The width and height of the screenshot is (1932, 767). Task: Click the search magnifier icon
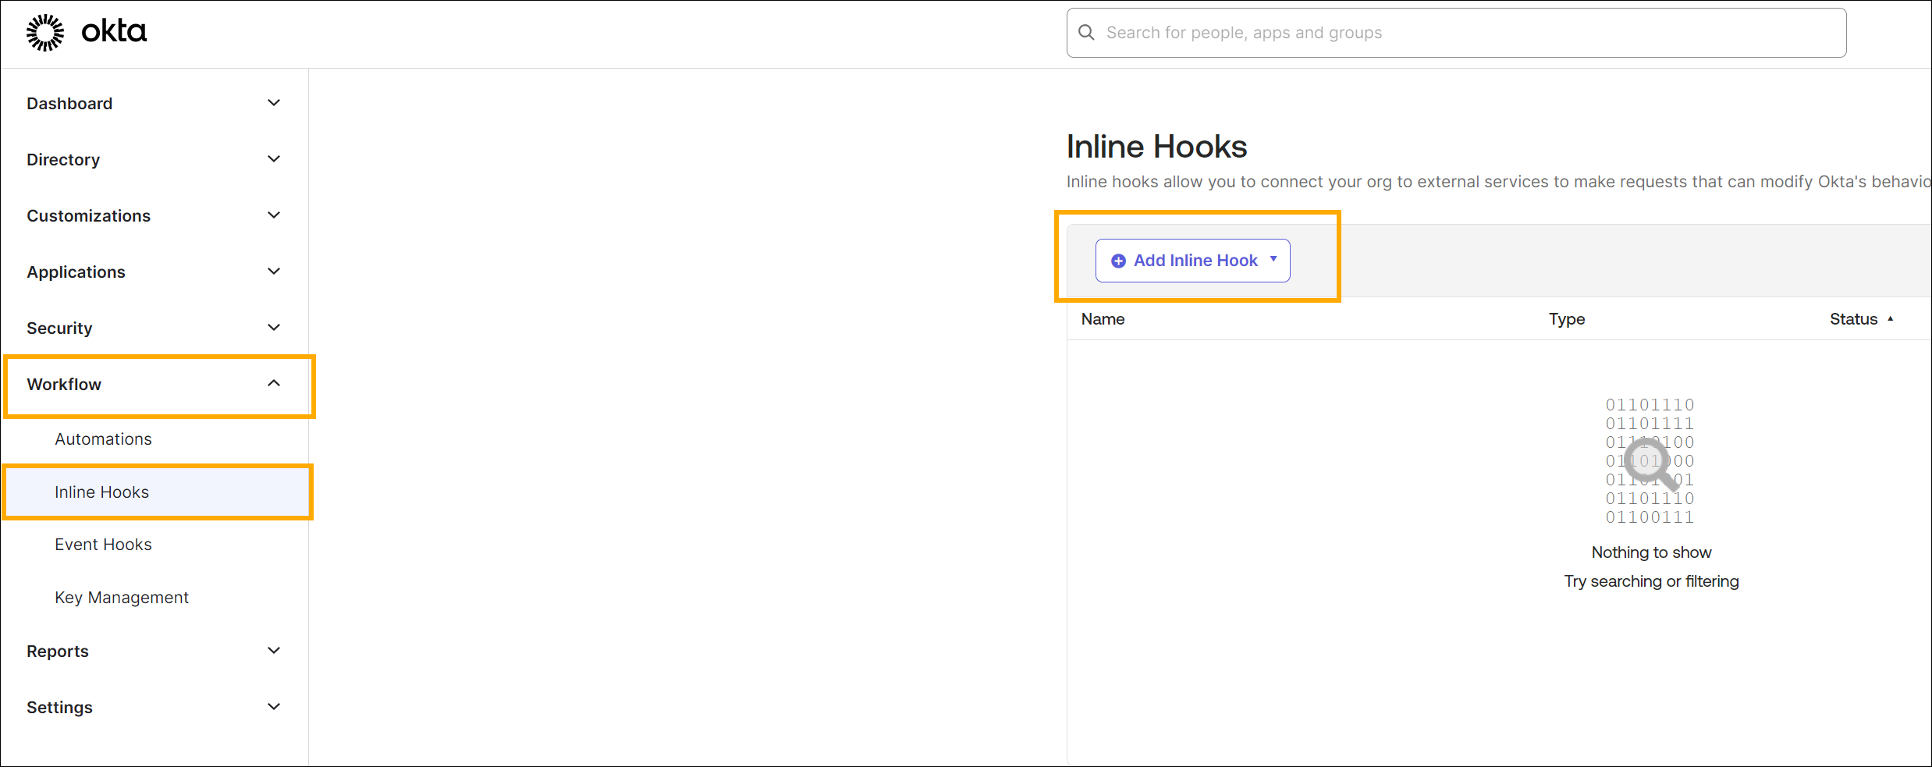coord(1086,32)
